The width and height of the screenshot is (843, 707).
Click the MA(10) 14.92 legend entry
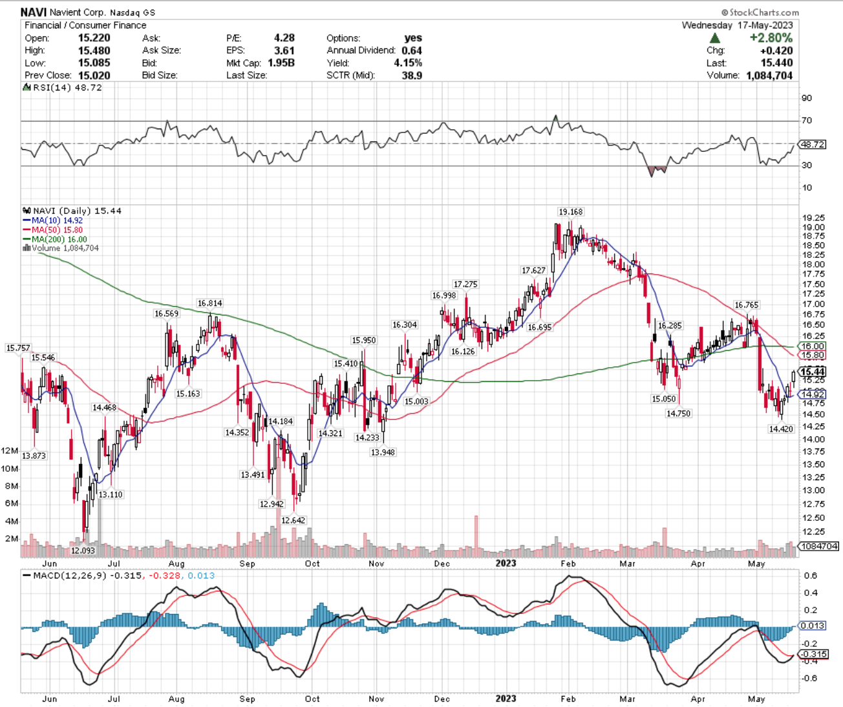coord(54,220)
